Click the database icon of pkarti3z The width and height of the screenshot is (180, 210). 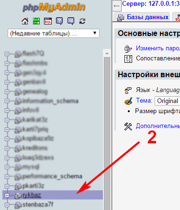(18, 187)
